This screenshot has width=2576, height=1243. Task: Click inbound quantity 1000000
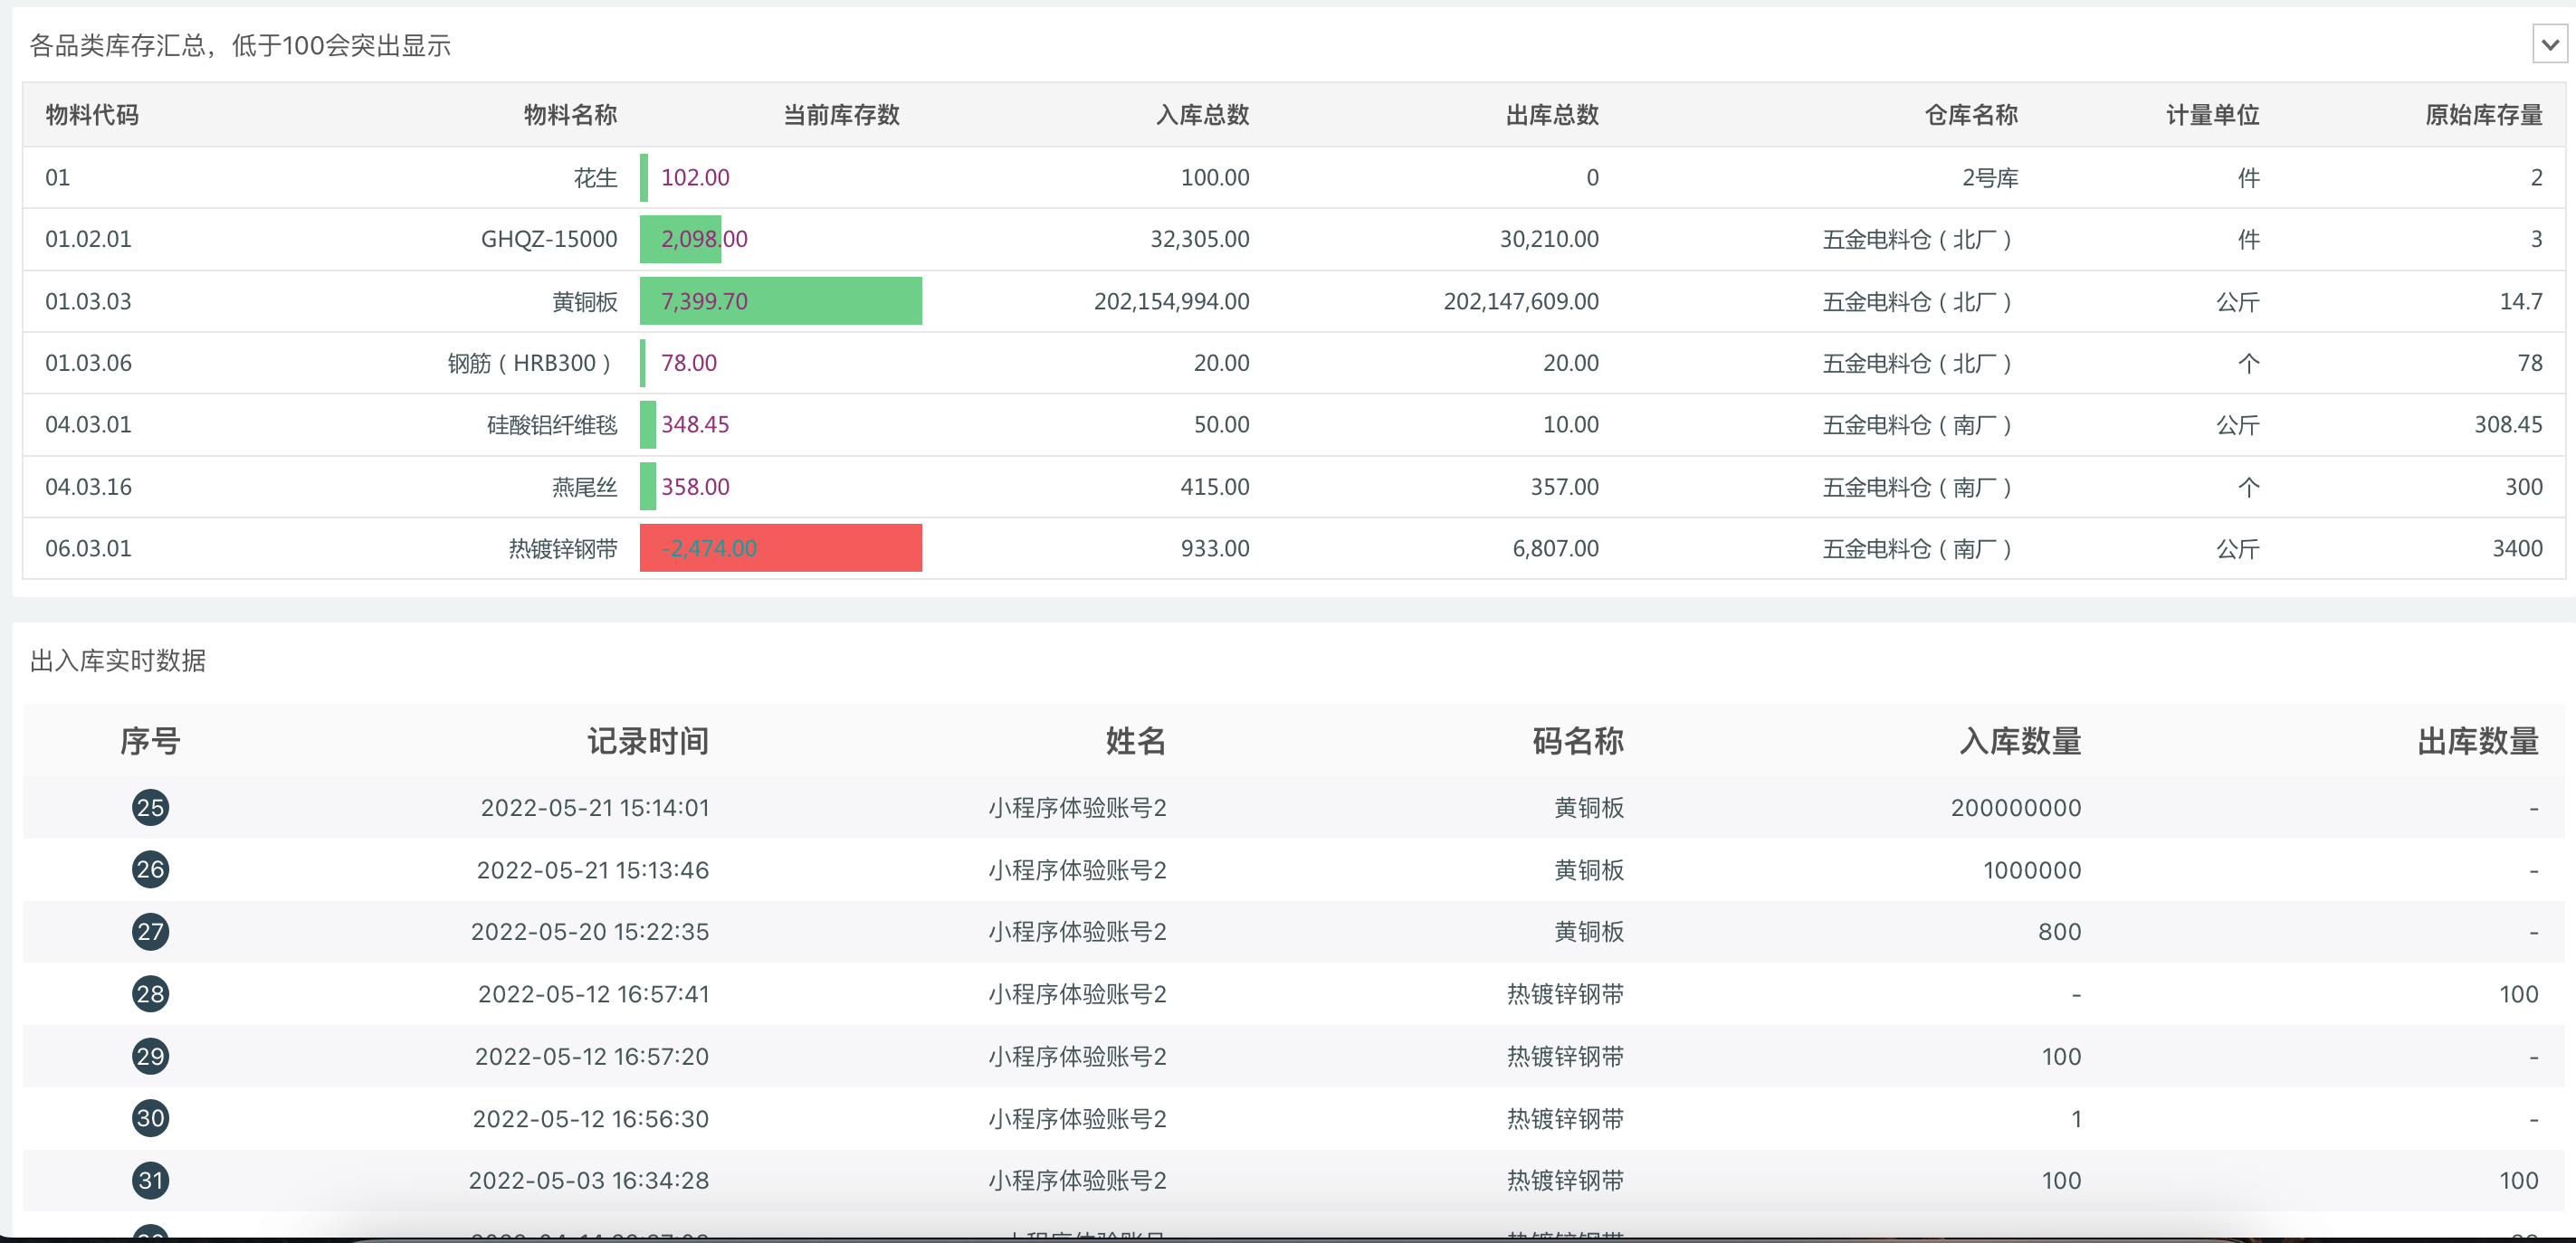2032,869
